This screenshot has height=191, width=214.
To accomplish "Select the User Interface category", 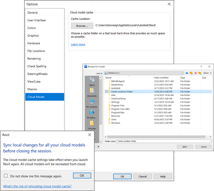I will click(45, 21).
